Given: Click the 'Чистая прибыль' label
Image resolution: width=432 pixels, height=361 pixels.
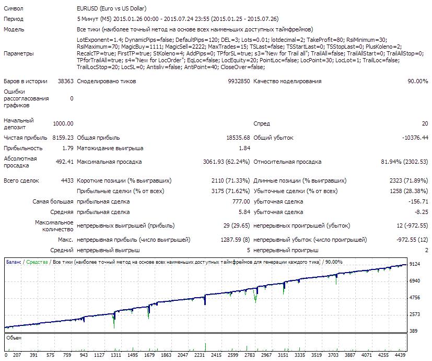Looking at the screenshot, I should click(x=26, y=138).
